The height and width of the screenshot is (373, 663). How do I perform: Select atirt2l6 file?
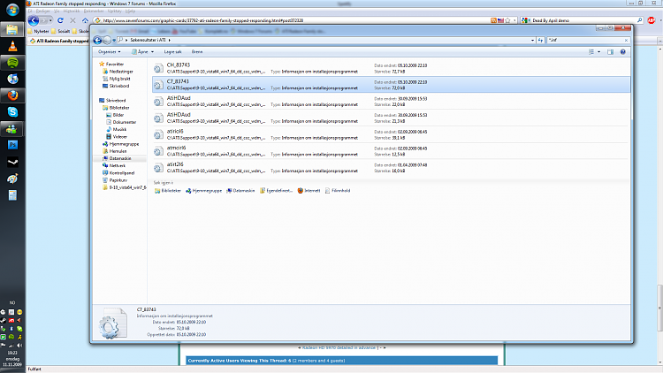(x=391, y=167)
